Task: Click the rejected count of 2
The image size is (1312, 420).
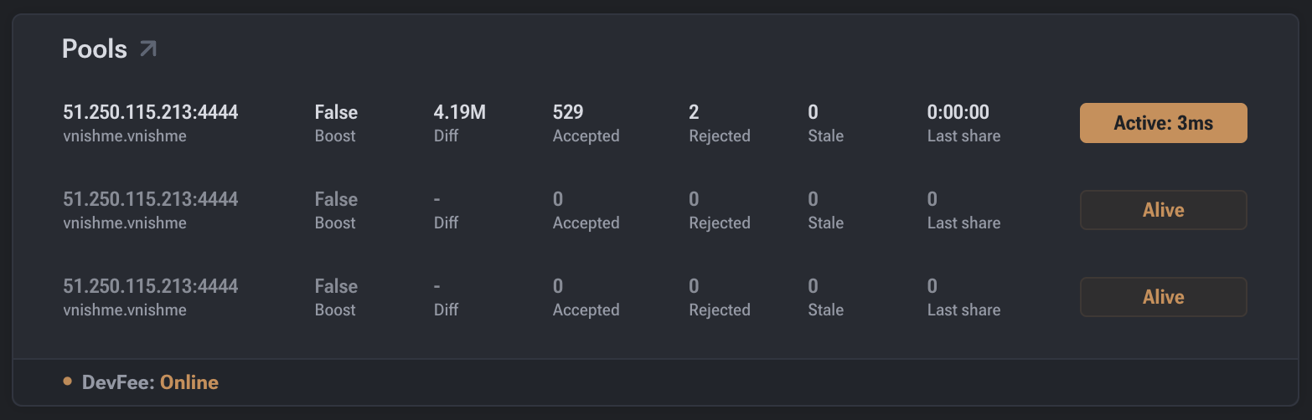Action: (694, 112)
